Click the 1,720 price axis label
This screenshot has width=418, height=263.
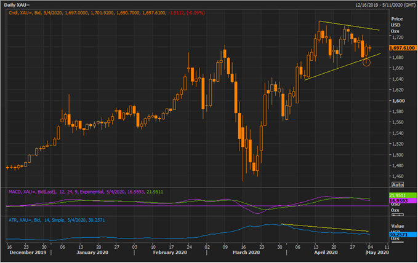click(x=398, y=37)
